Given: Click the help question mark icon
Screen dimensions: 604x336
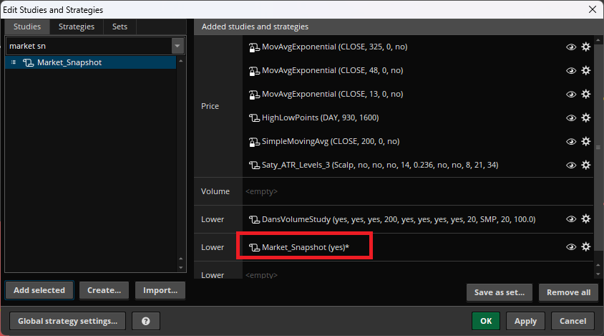Looking at the screenshot, I should click(146, 321).
